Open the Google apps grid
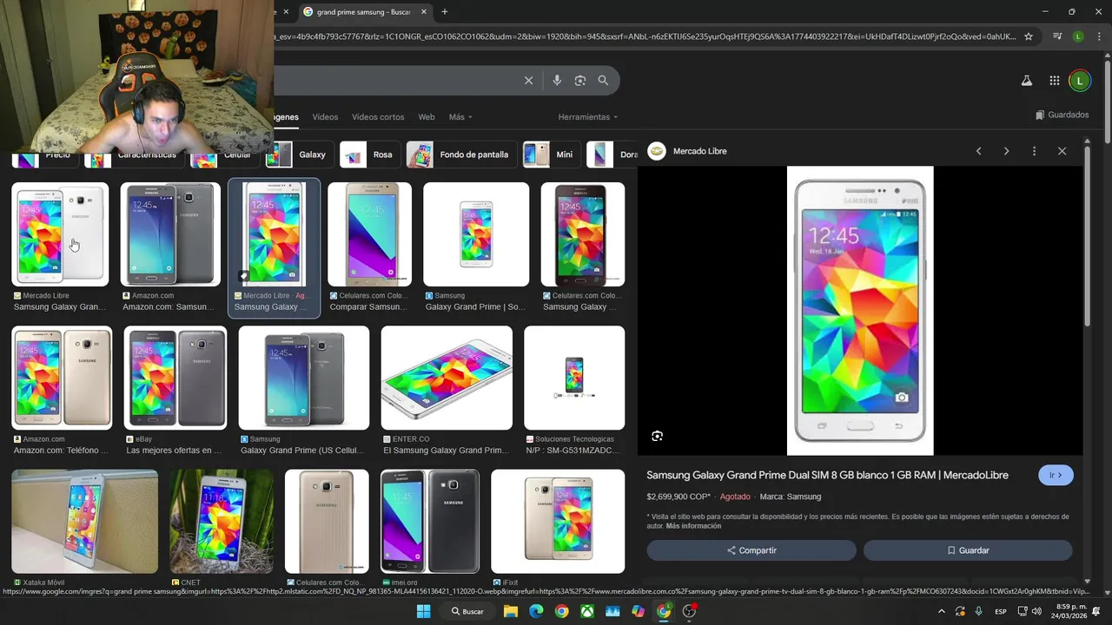Image resolution: width=1112 pixels, height=625 pixels. 1055,81
